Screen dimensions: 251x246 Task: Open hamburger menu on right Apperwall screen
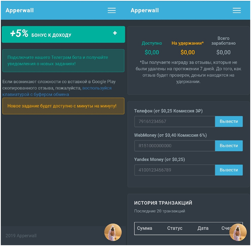click(237, 10)
